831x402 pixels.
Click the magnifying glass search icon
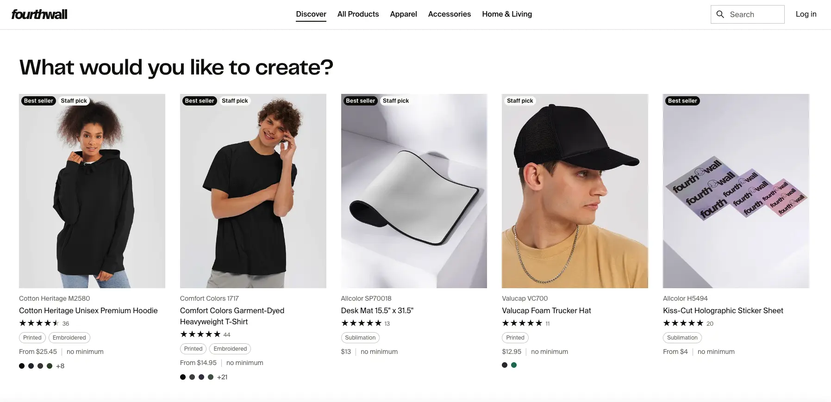(720, 14)
